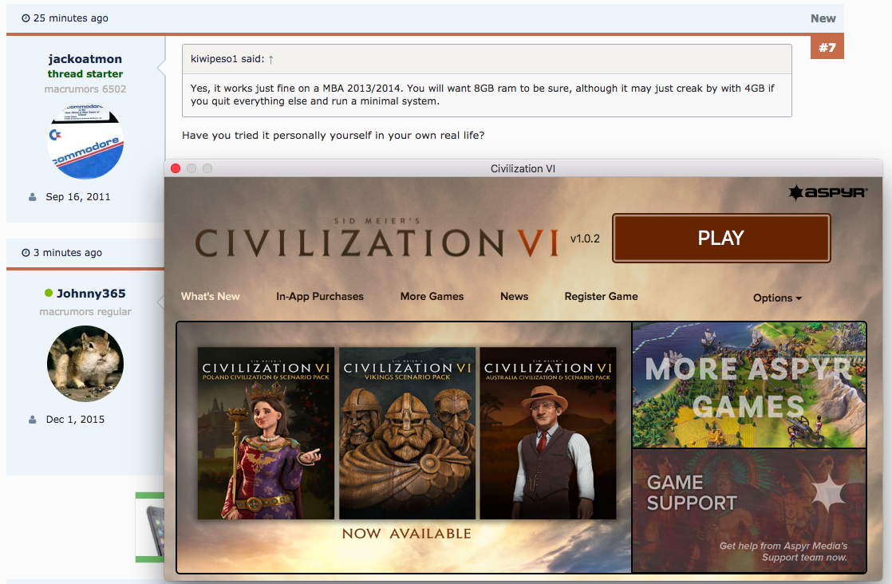Open the More Games tab

(x=432, y=296)
